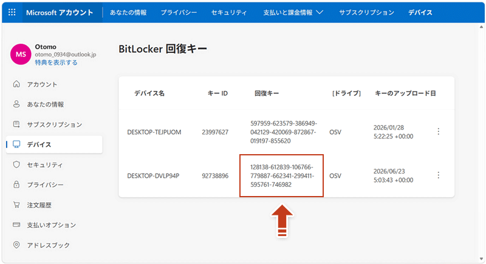486x264 pixels.
Task: Click the credit card icon for 支払いオプション
Action: click(x=16, y=225)
